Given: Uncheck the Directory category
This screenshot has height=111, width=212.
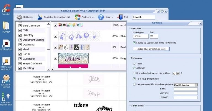Looking at the screenshot, I should [x=20, y=35].
